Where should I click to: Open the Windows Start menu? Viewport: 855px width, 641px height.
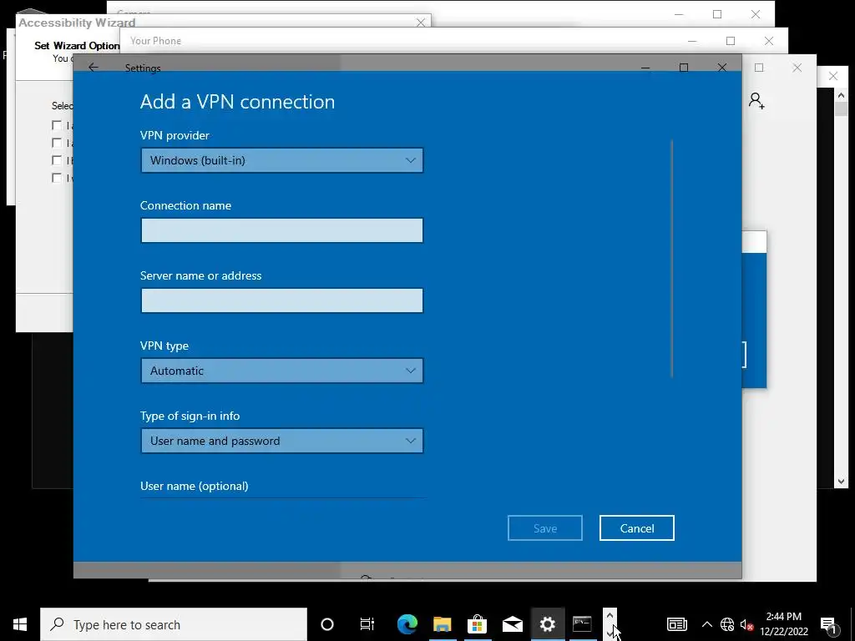pos(20,624)
